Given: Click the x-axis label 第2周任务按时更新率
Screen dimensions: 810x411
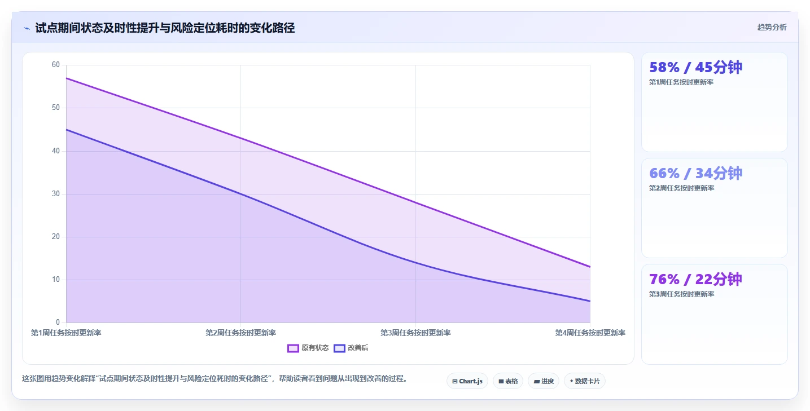Looking at the screenshot, I should [241, 333].
